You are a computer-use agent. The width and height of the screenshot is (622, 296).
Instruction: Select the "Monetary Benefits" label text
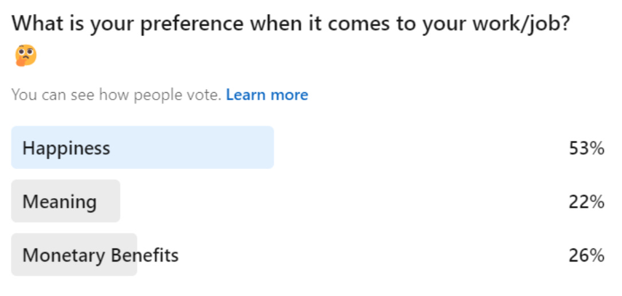pos(100,255)
